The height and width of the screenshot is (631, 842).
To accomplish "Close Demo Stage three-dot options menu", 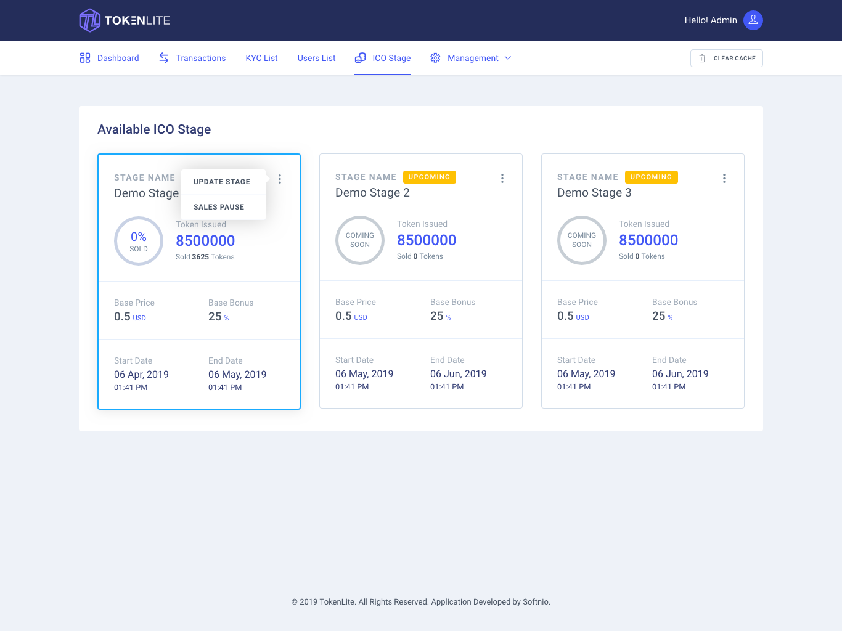I will tap(280, 179).
